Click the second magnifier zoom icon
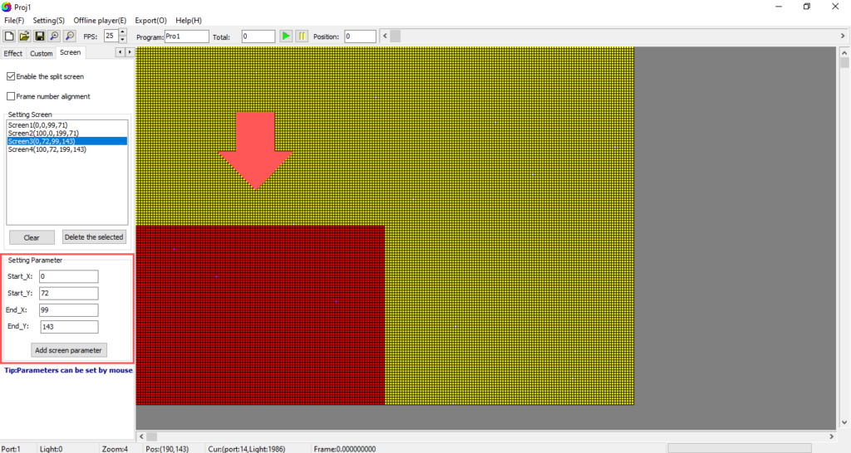The width and height of the screenshot is (851, 453). [x=70, y=37]
